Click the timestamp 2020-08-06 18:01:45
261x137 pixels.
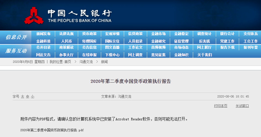point(233,96)
